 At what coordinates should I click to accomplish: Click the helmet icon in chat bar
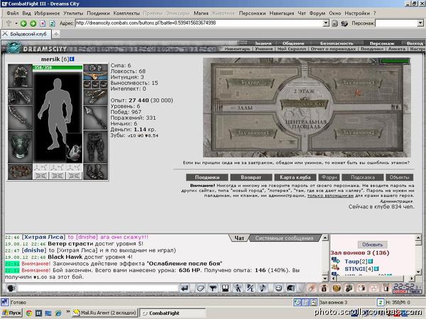point(290,288)
